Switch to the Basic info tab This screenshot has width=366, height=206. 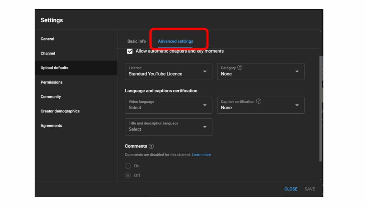click(x=136, y=41)
